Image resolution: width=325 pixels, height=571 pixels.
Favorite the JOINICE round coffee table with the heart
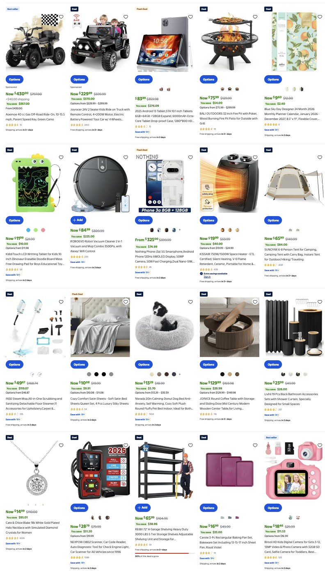255,302
